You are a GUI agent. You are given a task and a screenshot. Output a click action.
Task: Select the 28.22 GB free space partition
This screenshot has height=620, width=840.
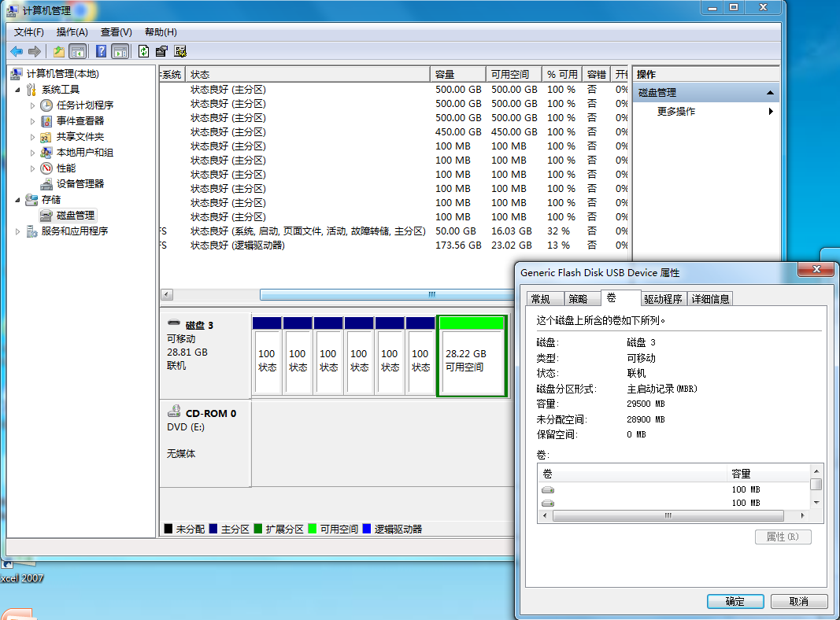coord(472,356)
